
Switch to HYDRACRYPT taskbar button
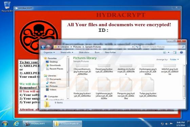tap(37, 124)
